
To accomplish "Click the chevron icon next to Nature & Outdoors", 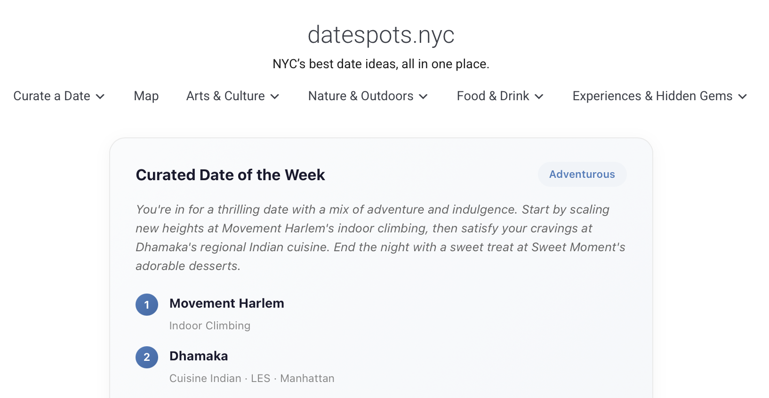I will (423, 97).
